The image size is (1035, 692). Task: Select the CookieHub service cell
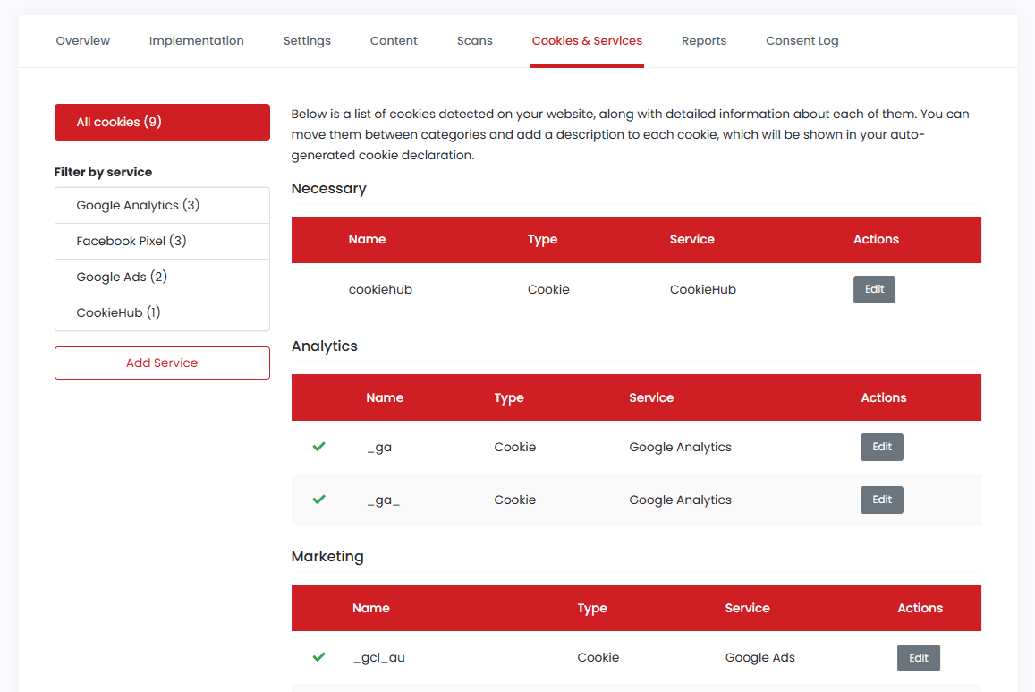(x=703, y=290)
